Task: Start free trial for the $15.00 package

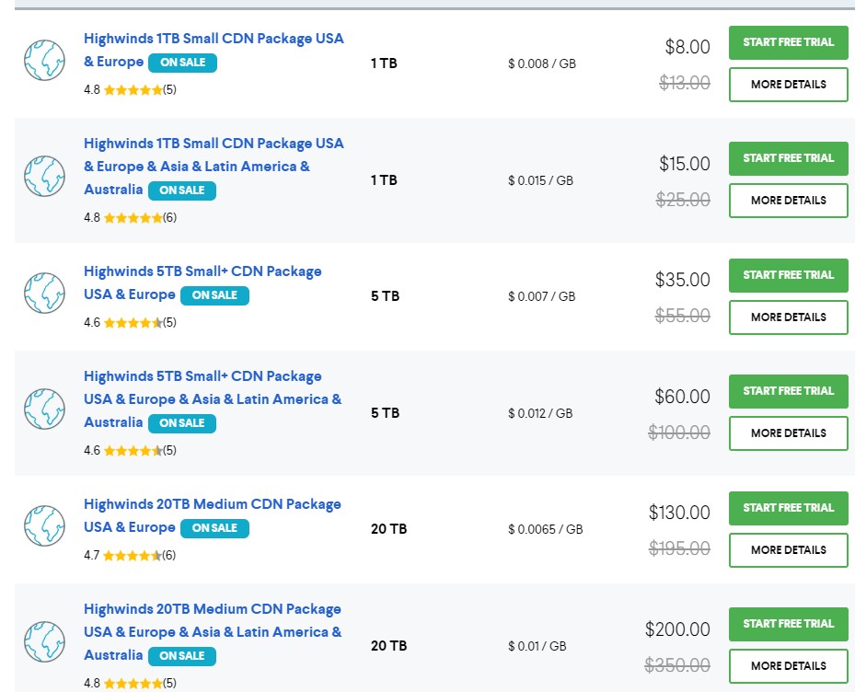Action: [x=788, y=158]
